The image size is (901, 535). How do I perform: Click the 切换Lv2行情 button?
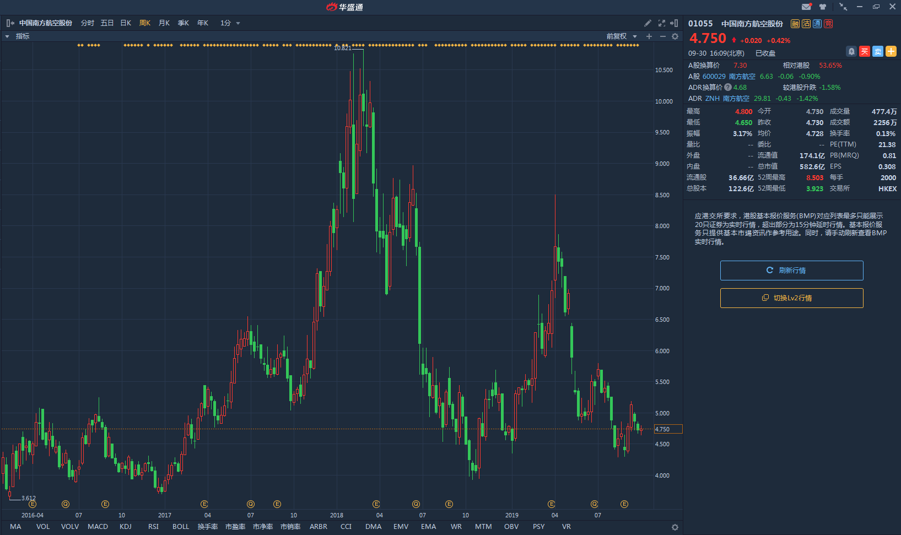coord(791,298)
